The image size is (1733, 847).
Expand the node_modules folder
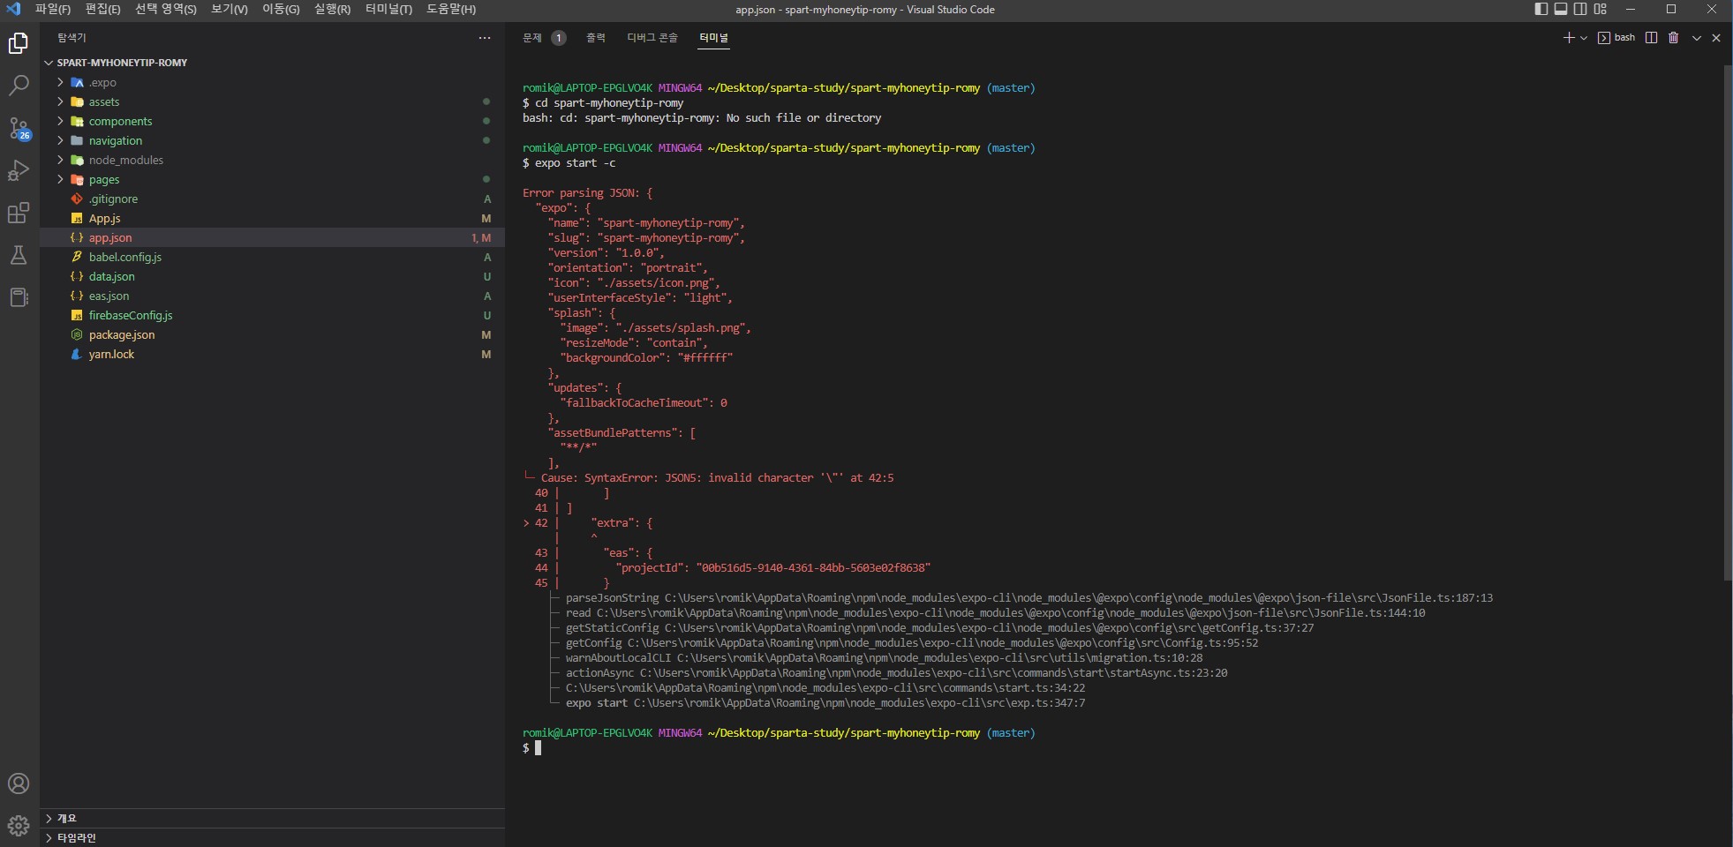point(273,160)
